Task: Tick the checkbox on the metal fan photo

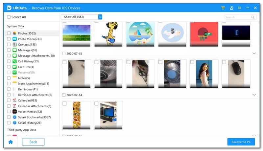Action: [96, 62]
